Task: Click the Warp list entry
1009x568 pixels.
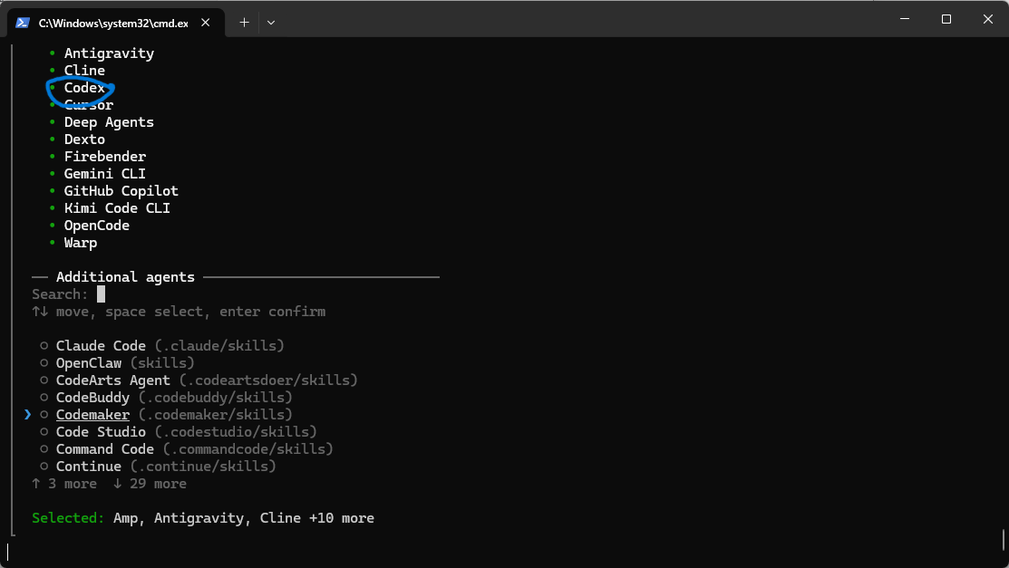Action: click(81, 243)
